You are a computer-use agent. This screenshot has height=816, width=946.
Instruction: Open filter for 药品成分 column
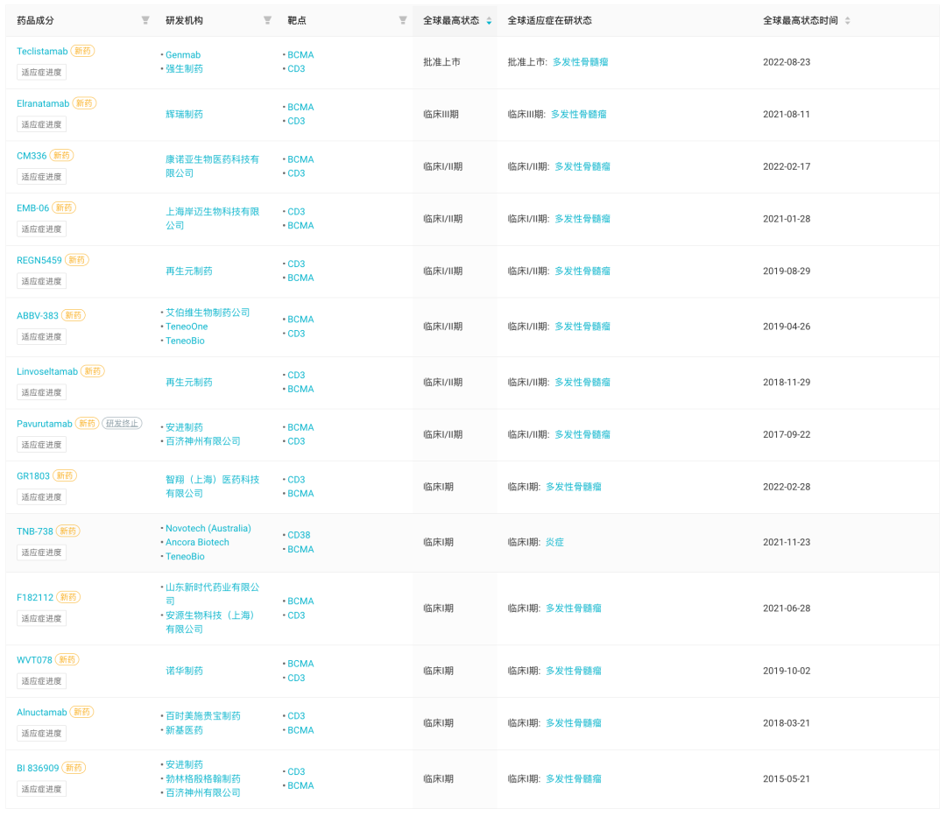coord(145,20)
